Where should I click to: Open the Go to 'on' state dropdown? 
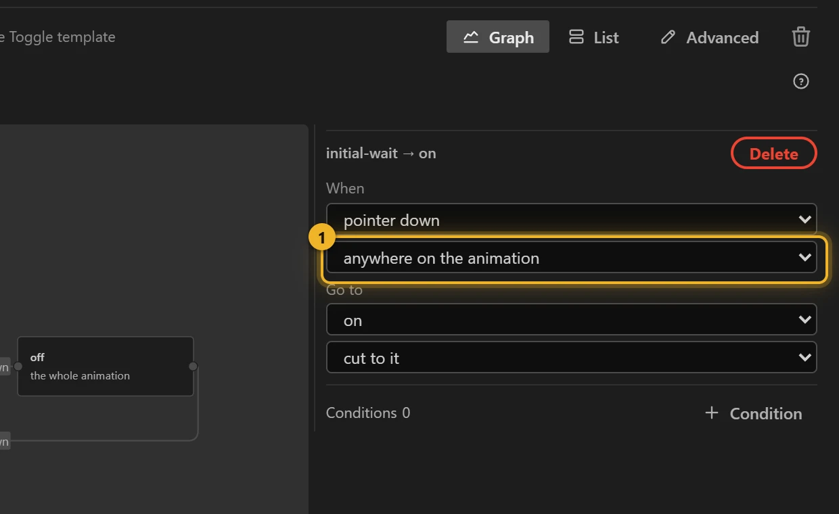coord(572,320)
